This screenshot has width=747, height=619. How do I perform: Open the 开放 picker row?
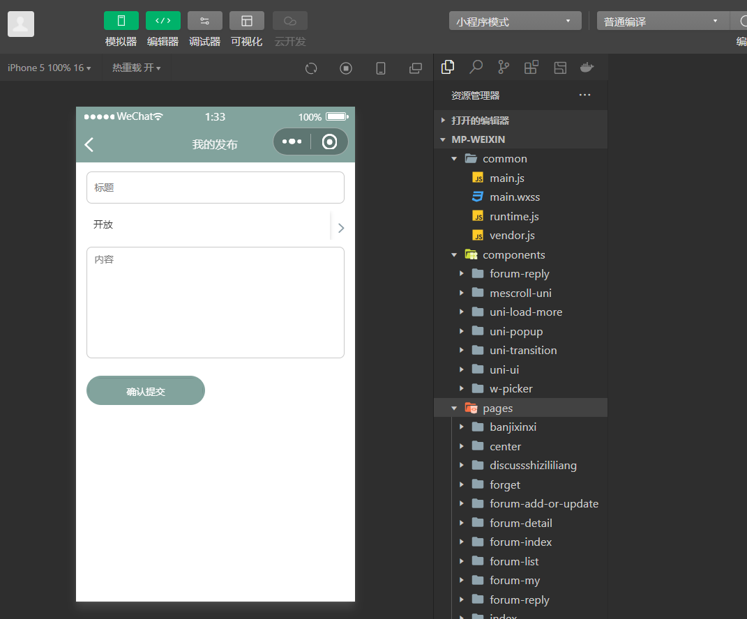click(x=216, y=225)
